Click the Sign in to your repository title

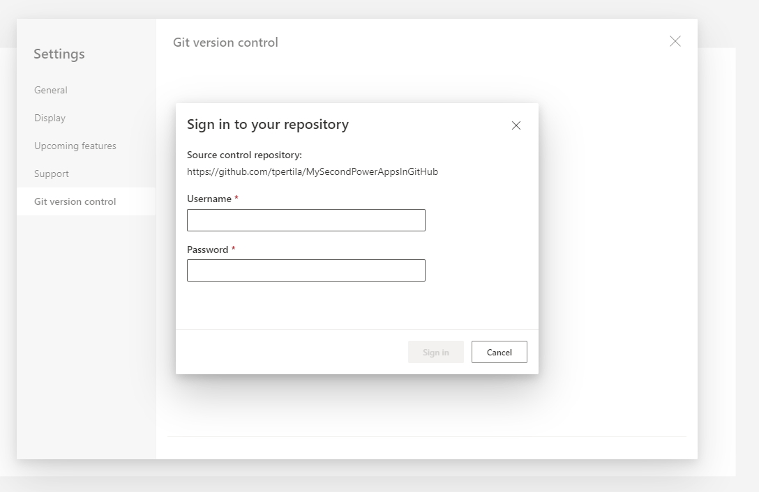pyautogui.click(x=268, y=124)
